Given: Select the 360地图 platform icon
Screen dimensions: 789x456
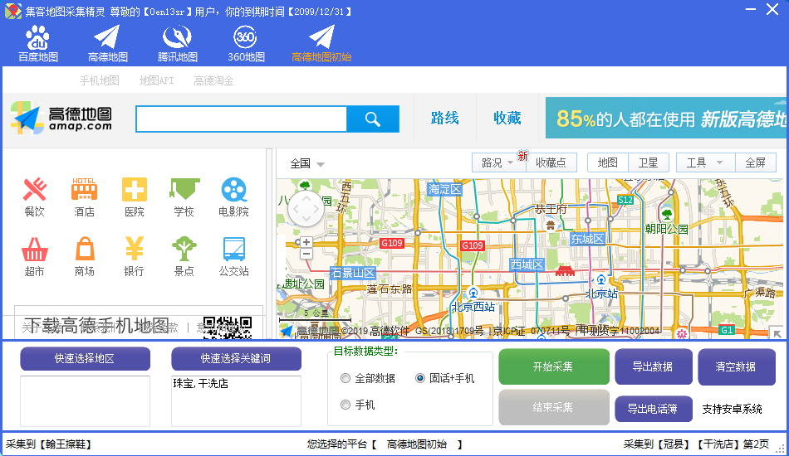Looking at the screenshot, I should (246, 44).
